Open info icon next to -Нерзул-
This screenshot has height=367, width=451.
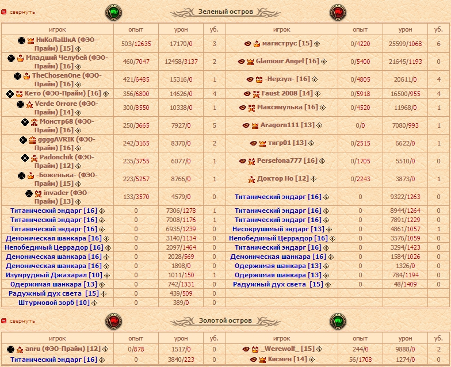pos(314,79)
